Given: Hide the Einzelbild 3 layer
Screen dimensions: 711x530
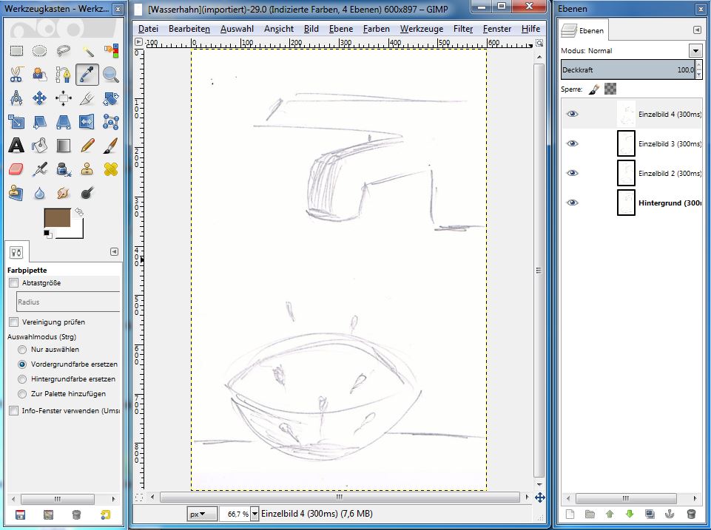Looking at the screenshot, I should point(572,143).
